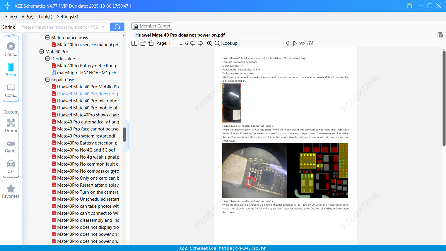Click the tree panel vertical scrollbar thumb
The width and height of the screenshot is (446, 251).
coord(124,135)
